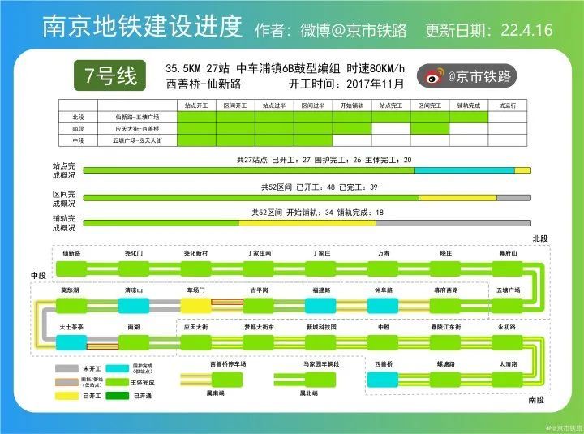Viewport: 584px width, 434px height.
Task: Click the 仙新路-五塘广场 table cell
Action: click(x=137, y=117)
